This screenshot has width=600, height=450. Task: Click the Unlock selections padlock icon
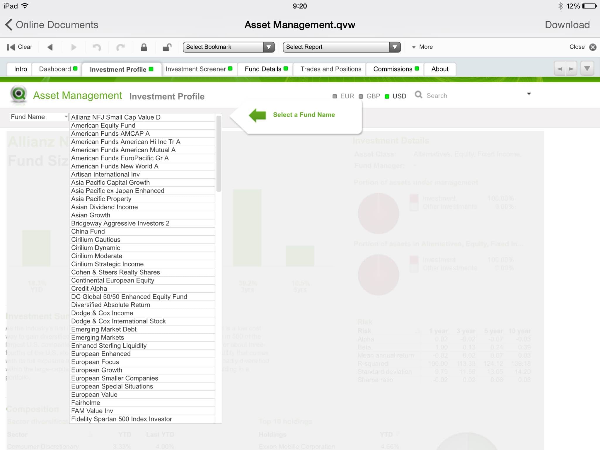pyautogui.click(x=167, y=47)
